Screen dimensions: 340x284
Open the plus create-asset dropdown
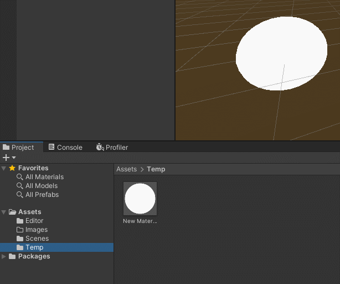(9, 158)
